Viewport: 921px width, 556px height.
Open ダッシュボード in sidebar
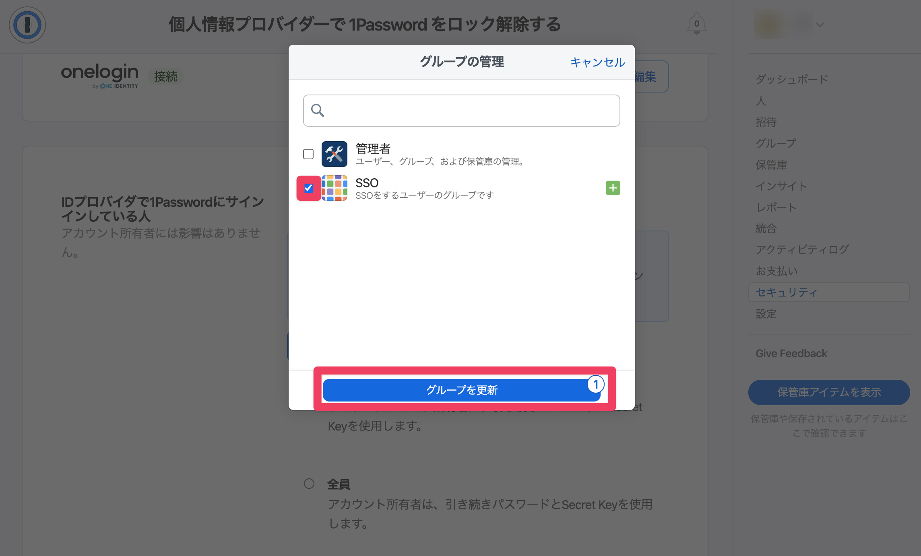pyautogui.click(x=792, y=79)
